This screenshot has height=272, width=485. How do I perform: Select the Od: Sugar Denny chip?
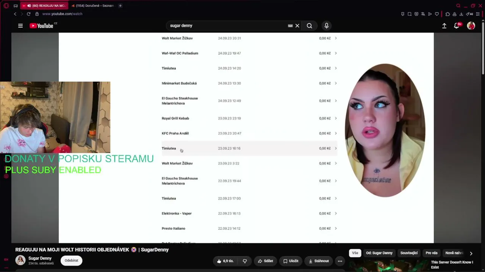(x=379, y=253)
